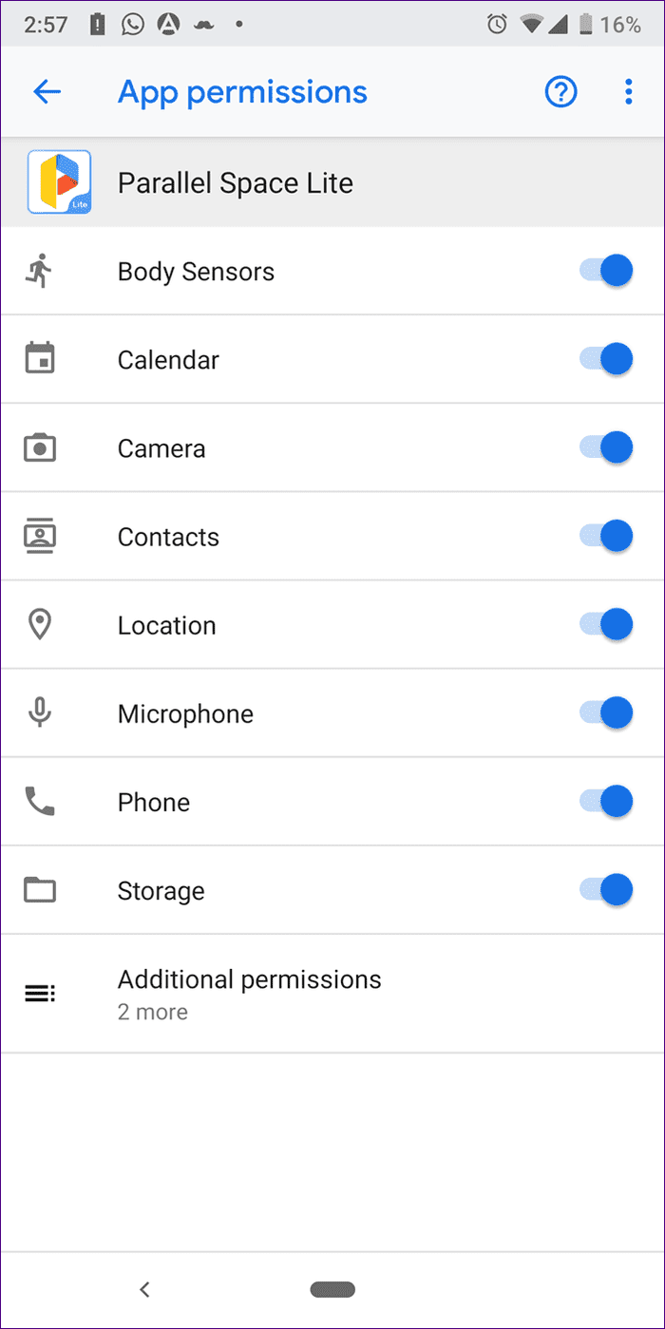
Task: Open the three-dot overflow menu
Action: (x=628, y=92)
